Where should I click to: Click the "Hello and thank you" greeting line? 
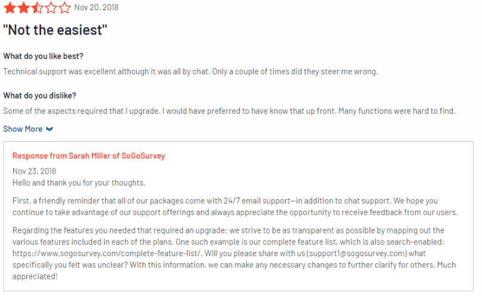tap(79, 183)
